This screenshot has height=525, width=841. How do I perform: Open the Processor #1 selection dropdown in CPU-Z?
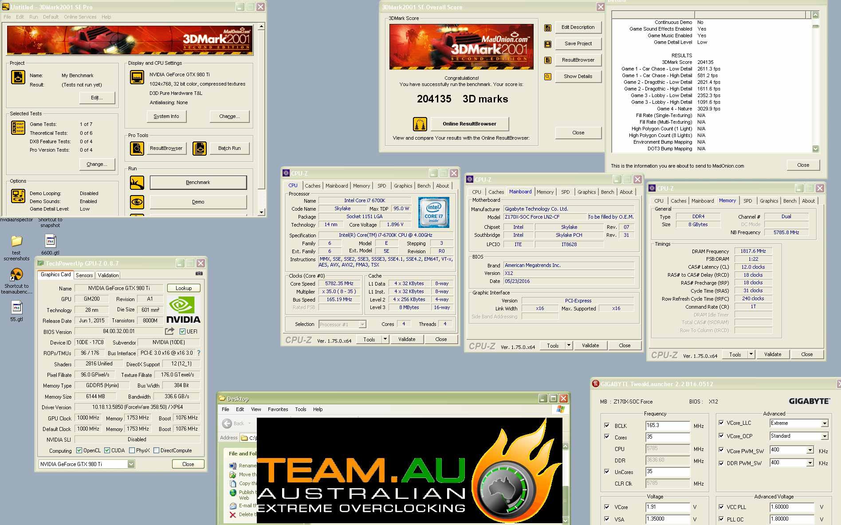(x=362, y=324)
